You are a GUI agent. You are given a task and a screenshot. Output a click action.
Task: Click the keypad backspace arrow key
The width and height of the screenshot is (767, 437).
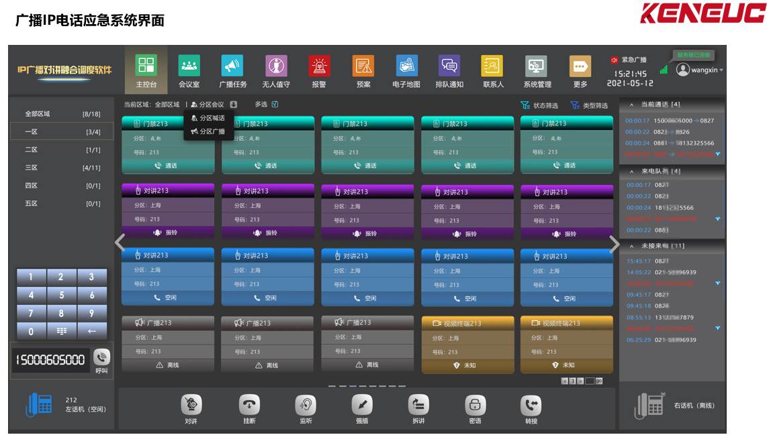(x=92, y=331)
